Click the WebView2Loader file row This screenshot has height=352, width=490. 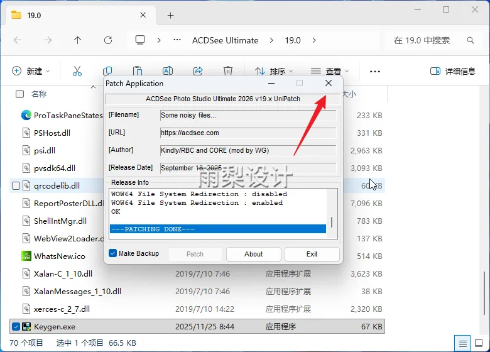coord(68,238)
